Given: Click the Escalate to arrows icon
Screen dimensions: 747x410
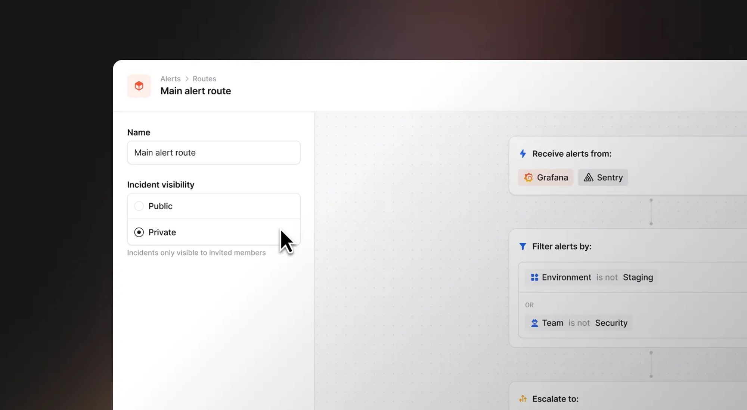Looking at the screenshot, I should click(523, 399).
